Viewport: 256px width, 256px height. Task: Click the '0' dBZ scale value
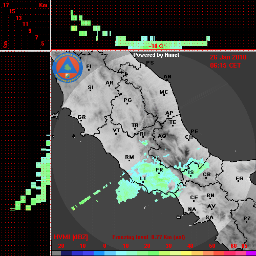click(x=104, y=246)
